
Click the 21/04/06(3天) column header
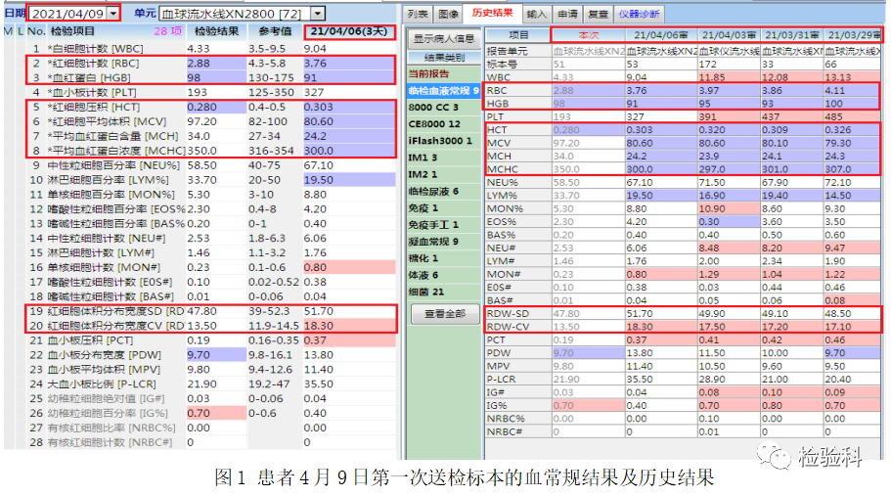coord(349,31)
